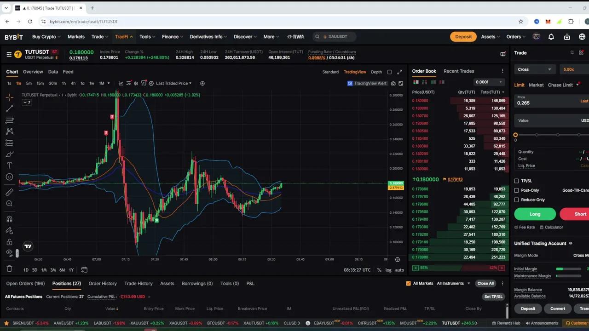The image size is (589, 331).
Task: Uncheck the All Markets checkbox
Action: pos(408,284)
